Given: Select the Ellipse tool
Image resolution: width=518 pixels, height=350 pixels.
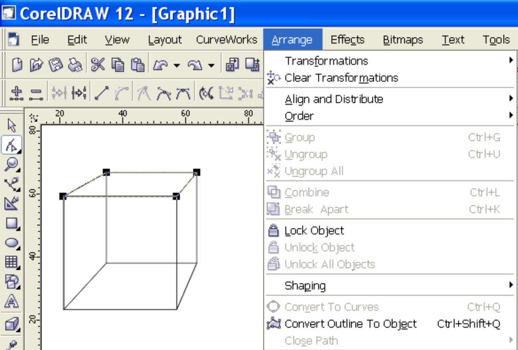Looking at the screenshot, I should click(11, 243).
